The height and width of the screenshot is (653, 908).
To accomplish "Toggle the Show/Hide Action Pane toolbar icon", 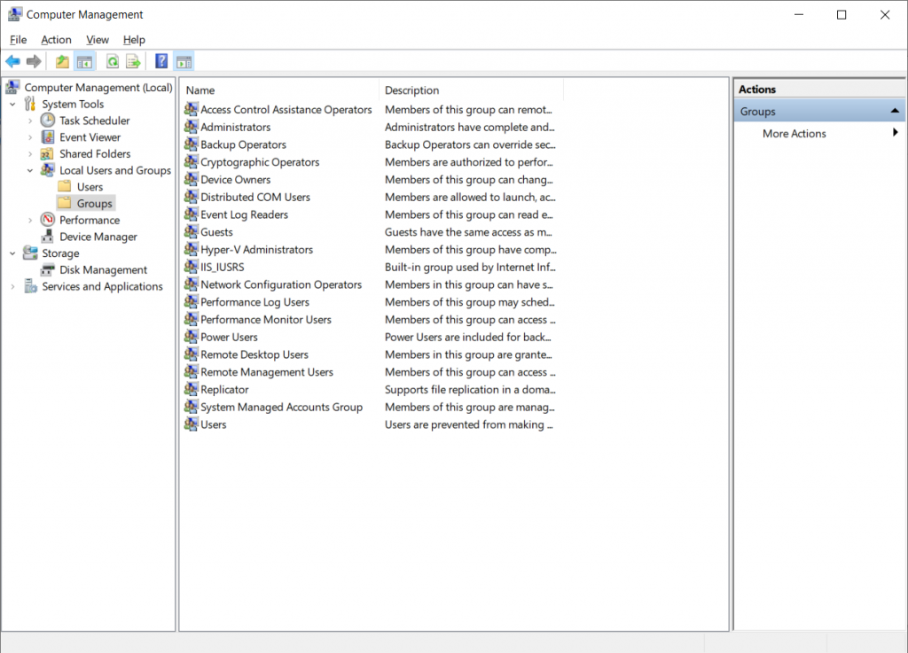I will pyautogui.click(x=184, y=61).
